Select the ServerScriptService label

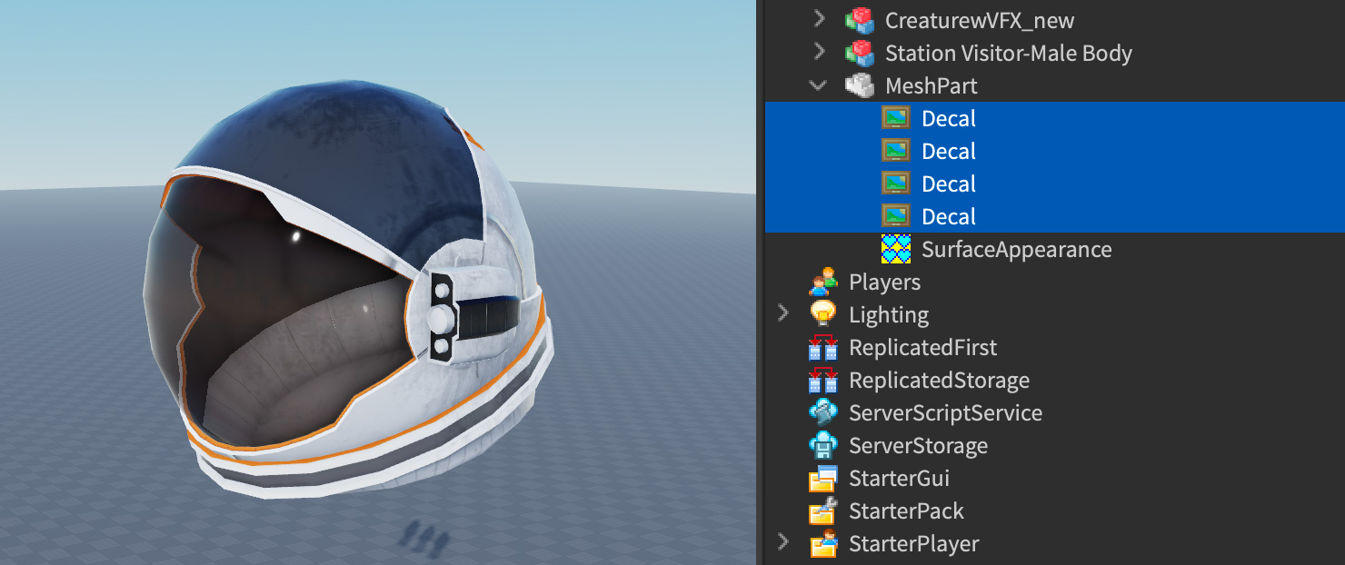tap(945, 412)
